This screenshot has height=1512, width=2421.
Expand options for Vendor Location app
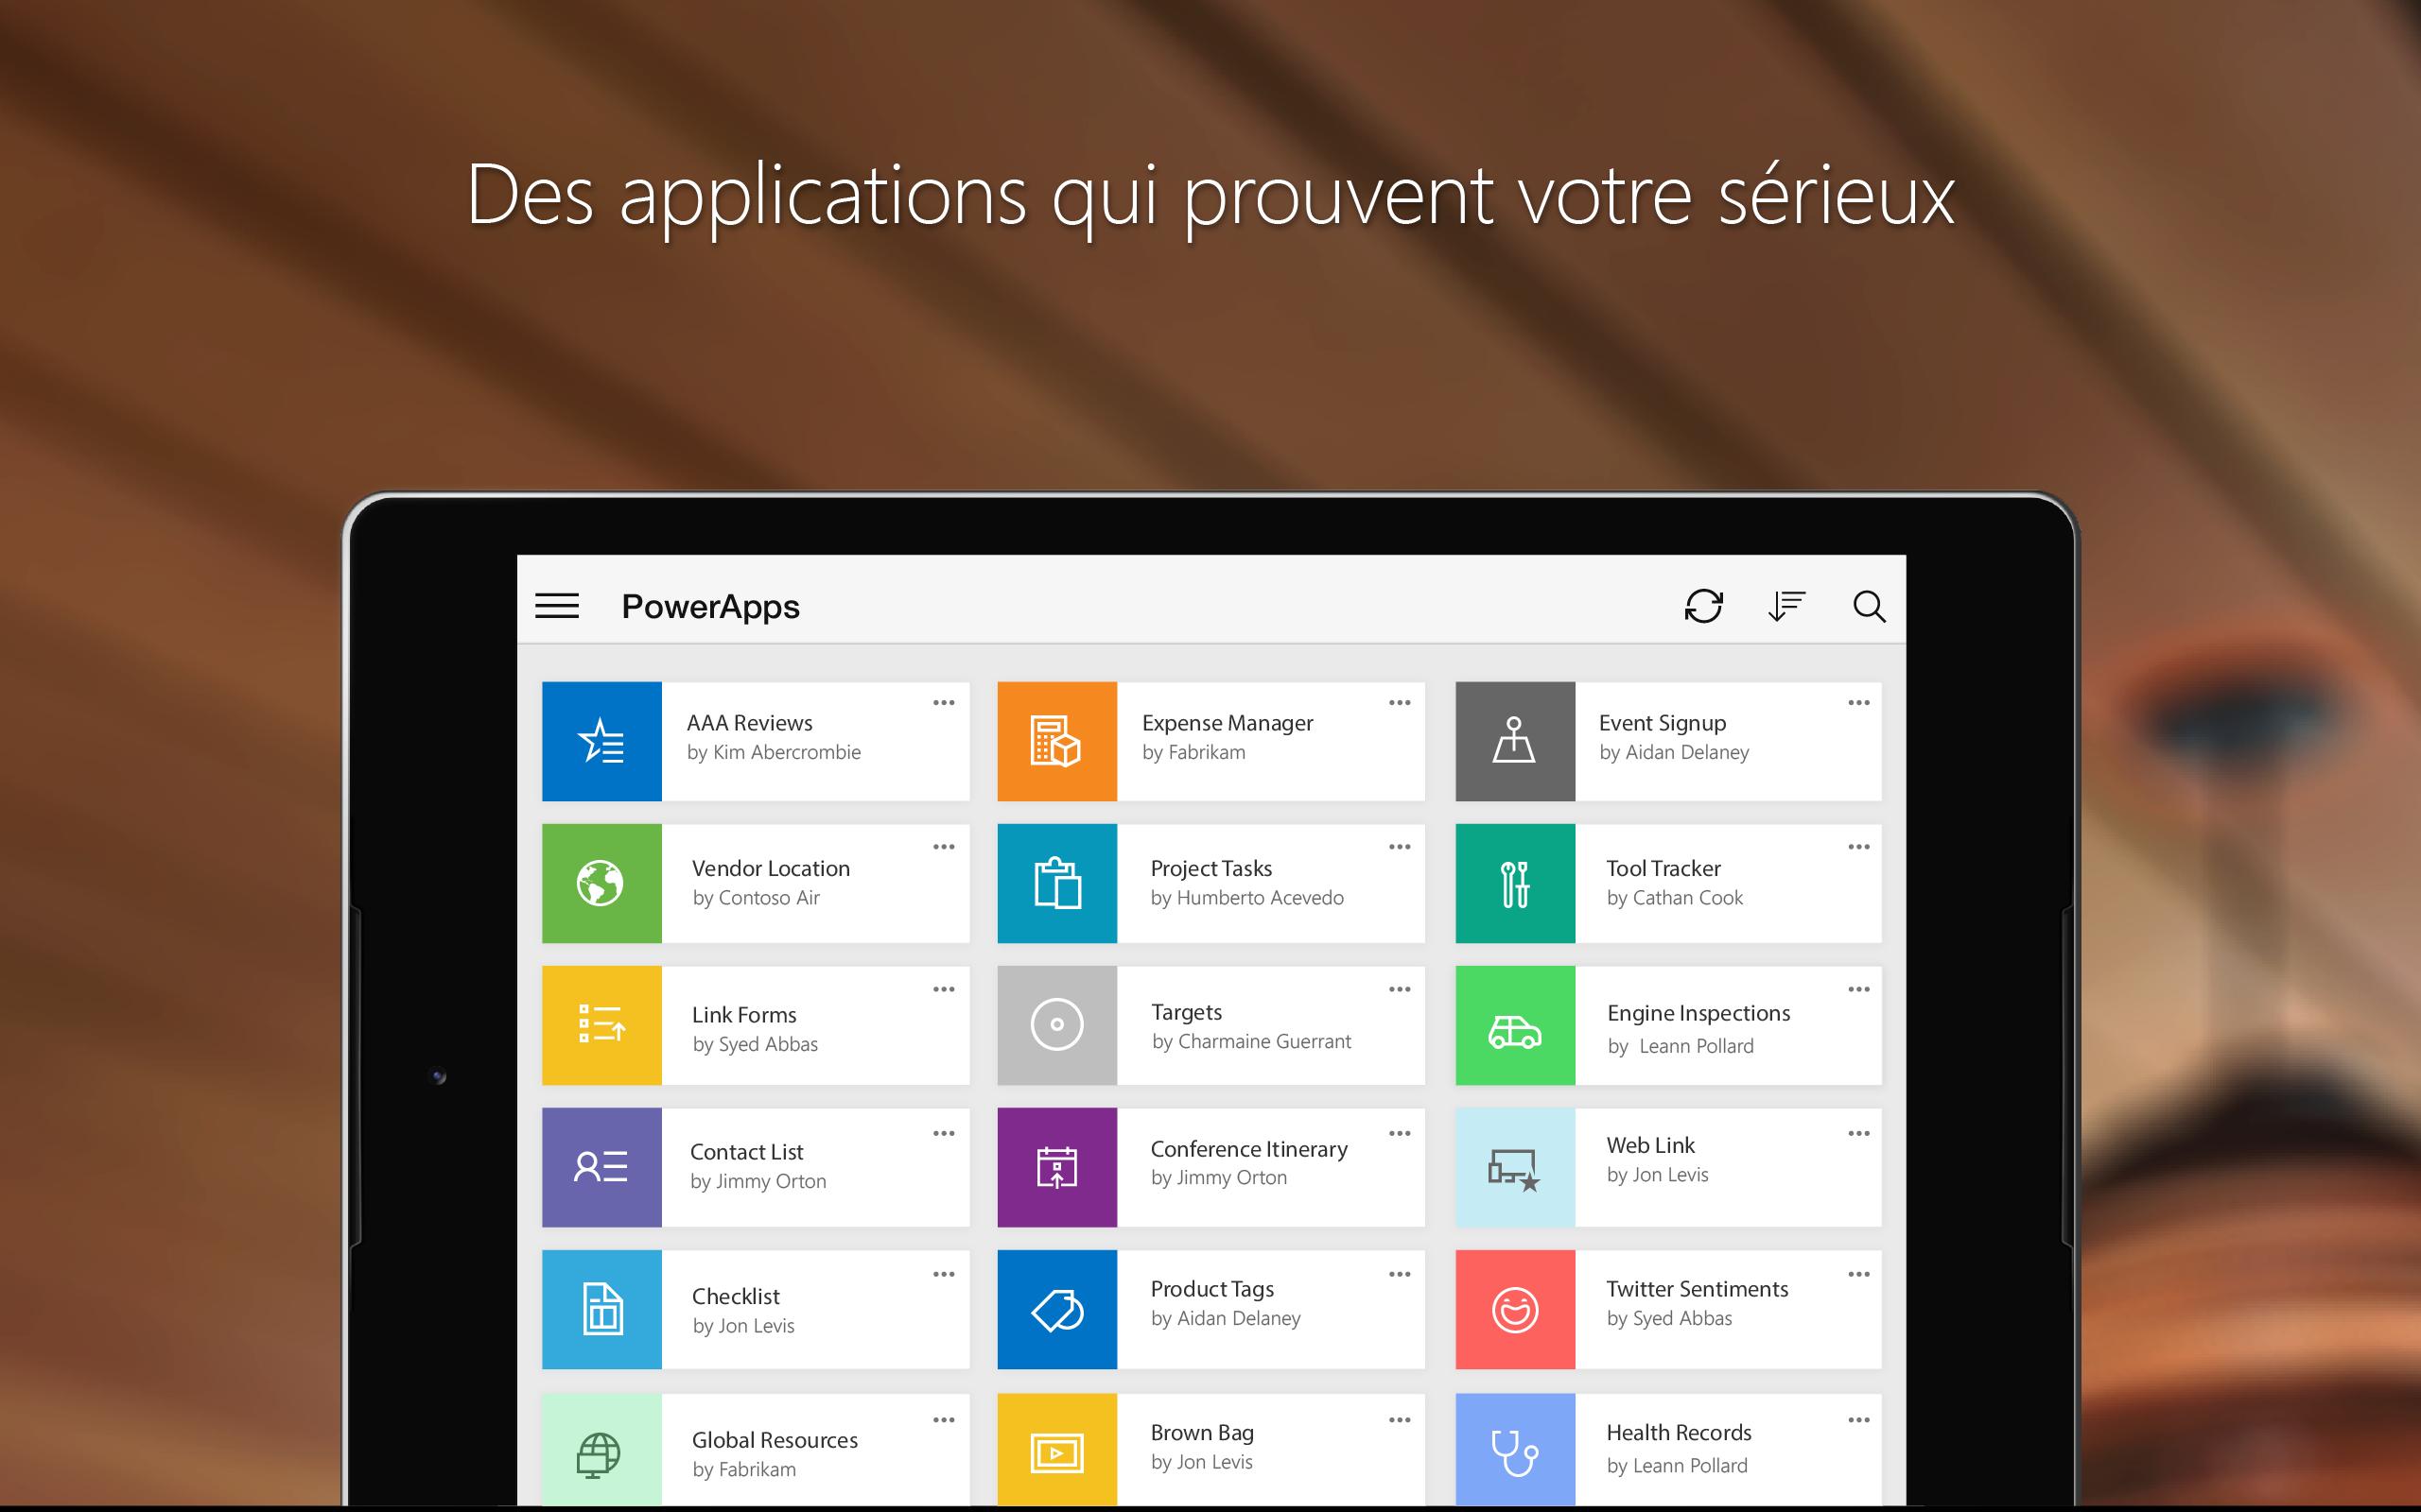click(943, 845)
